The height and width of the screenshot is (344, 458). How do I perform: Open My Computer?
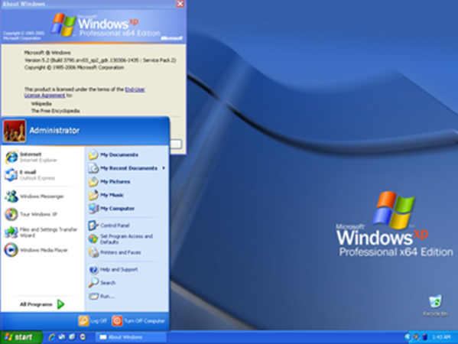point(128,209)
